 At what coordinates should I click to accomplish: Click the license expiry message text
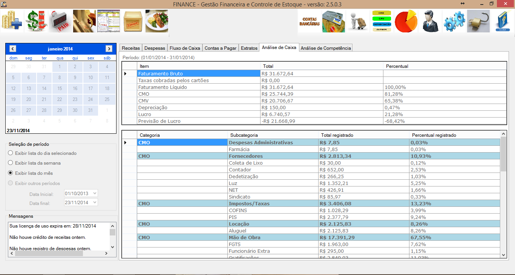tap(53, 226)
